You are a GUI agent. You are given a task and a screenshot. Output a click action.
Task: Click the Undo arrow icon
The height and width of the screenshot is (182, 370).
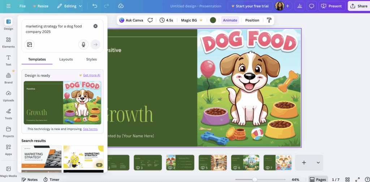point(95,6)
